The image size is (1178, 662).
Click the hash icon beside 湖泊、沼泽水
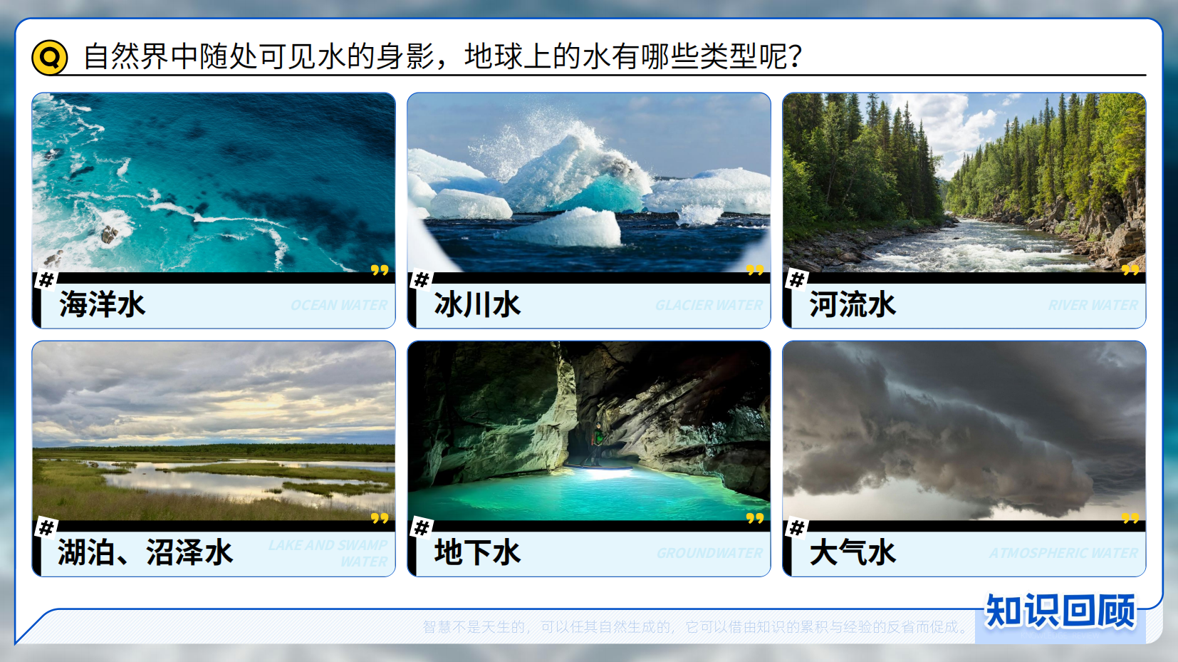[46, 528]
